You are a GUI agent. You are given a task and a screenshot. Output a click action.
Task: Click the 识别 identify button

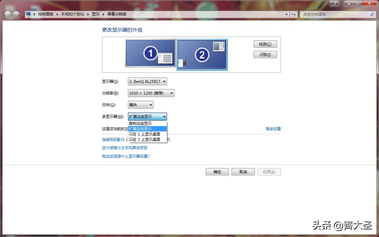click(x=265, y=54)
